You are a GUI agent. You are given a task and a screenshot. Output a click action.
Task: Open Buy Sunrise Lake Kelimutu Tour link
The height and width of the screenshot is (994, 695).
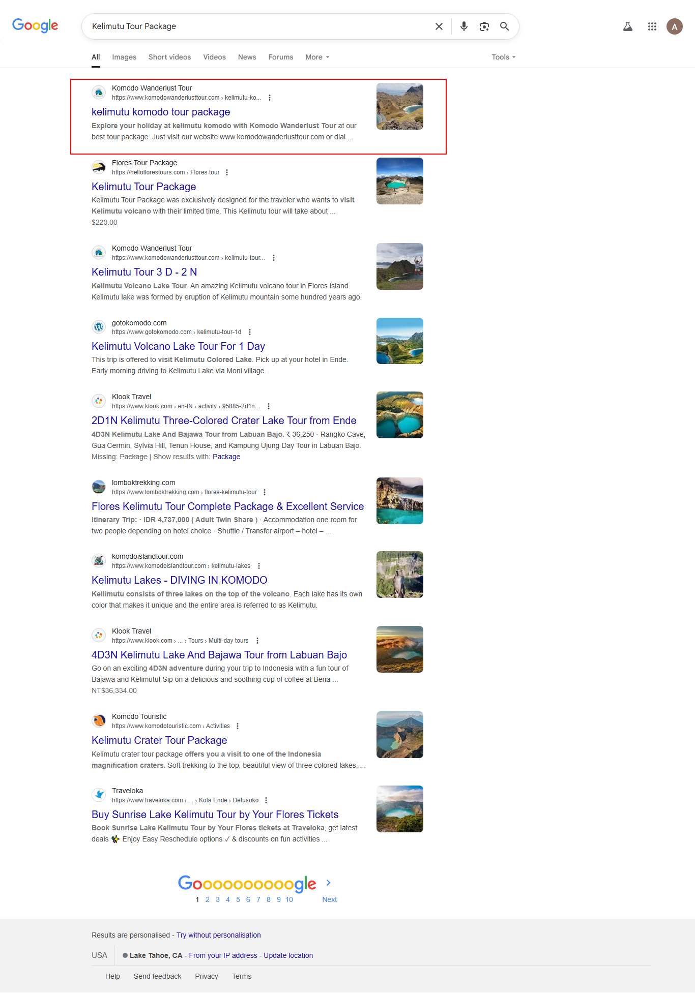(215, 815)
